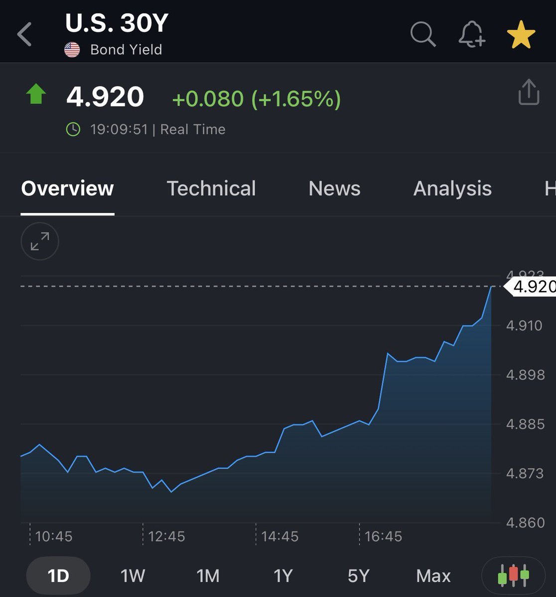Open the chart fullscreen expand icon
The height and width of the screenshot is (597, 556).
tap(40, 242)
